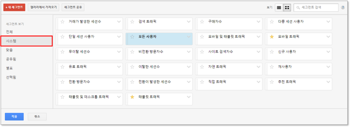Select the 자연 트래픽 segment card
Viewport: 350px width, 127px height.
229,69
